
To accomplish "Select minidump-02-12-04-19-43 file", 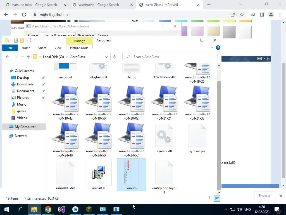I will (x=65, y=103).
